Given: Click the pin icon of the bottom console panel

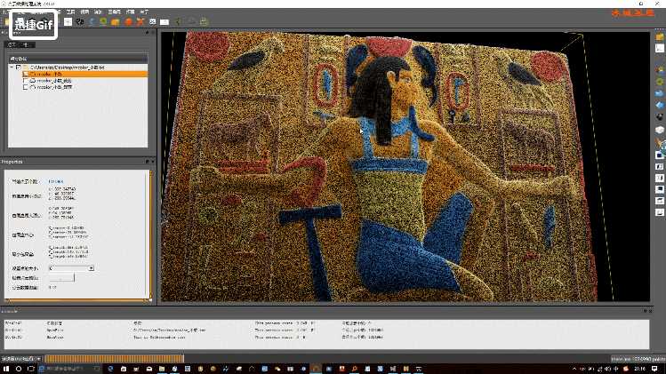Looking at the screenshot, I should coord(645,311).
